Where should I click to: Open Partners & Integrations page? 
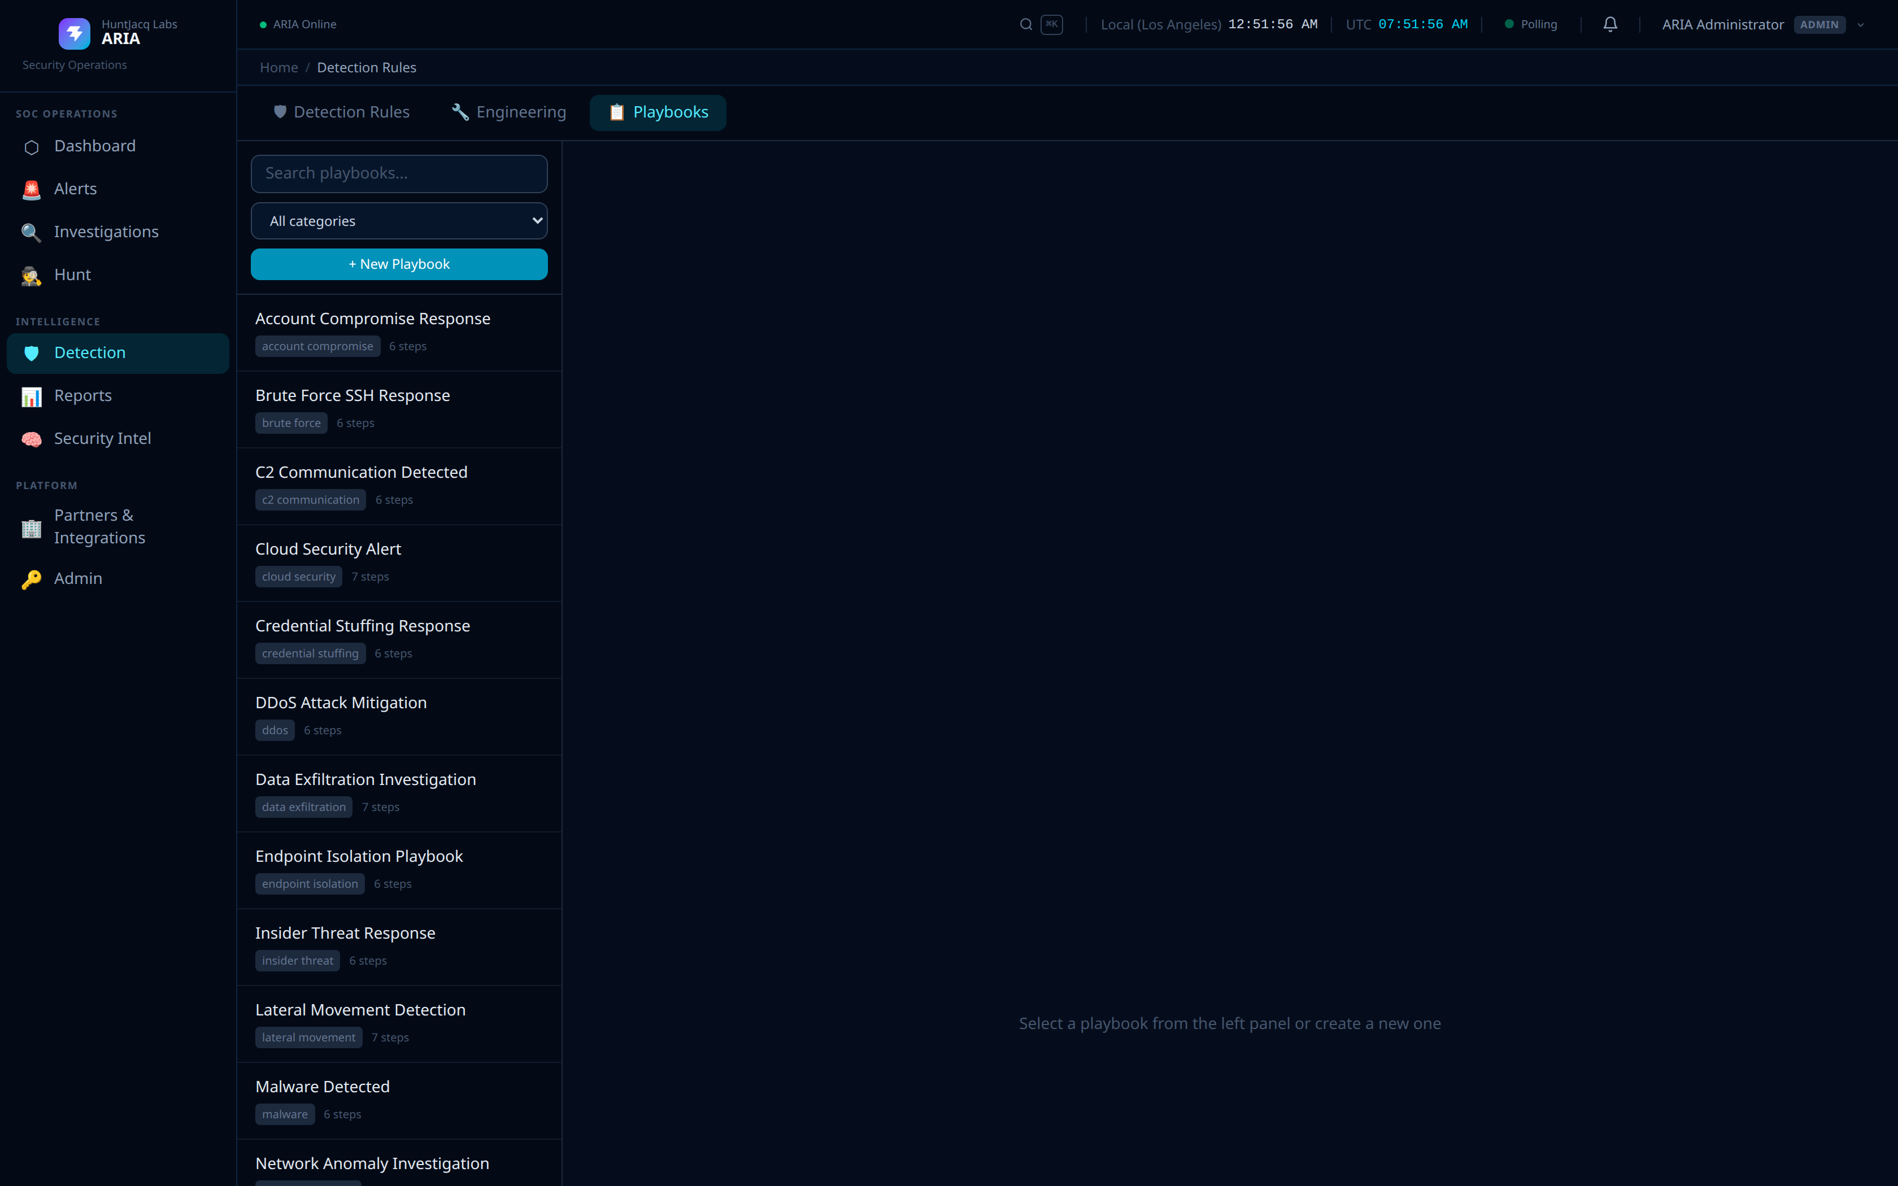117,527
